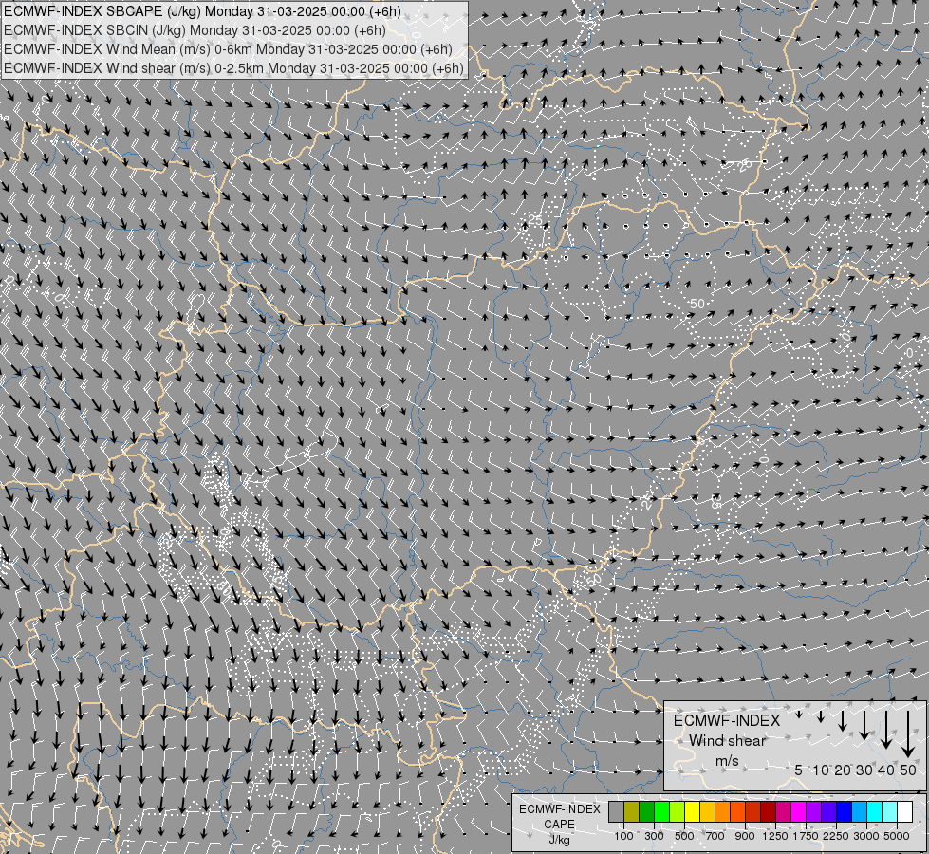Click the Wind shear legend label

(727, 741)
